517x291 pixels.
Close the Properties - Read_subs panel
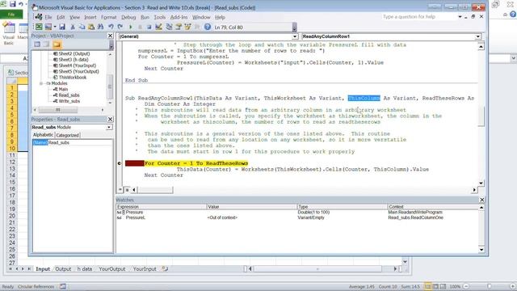(x=110, y=119)
